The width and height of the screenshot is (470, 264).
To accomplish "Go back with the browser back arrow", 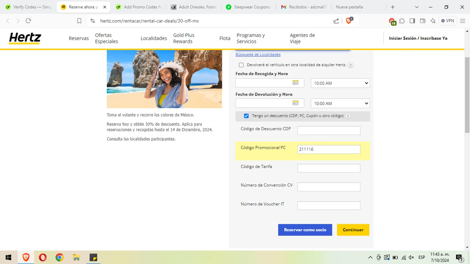I will [8, 21].
